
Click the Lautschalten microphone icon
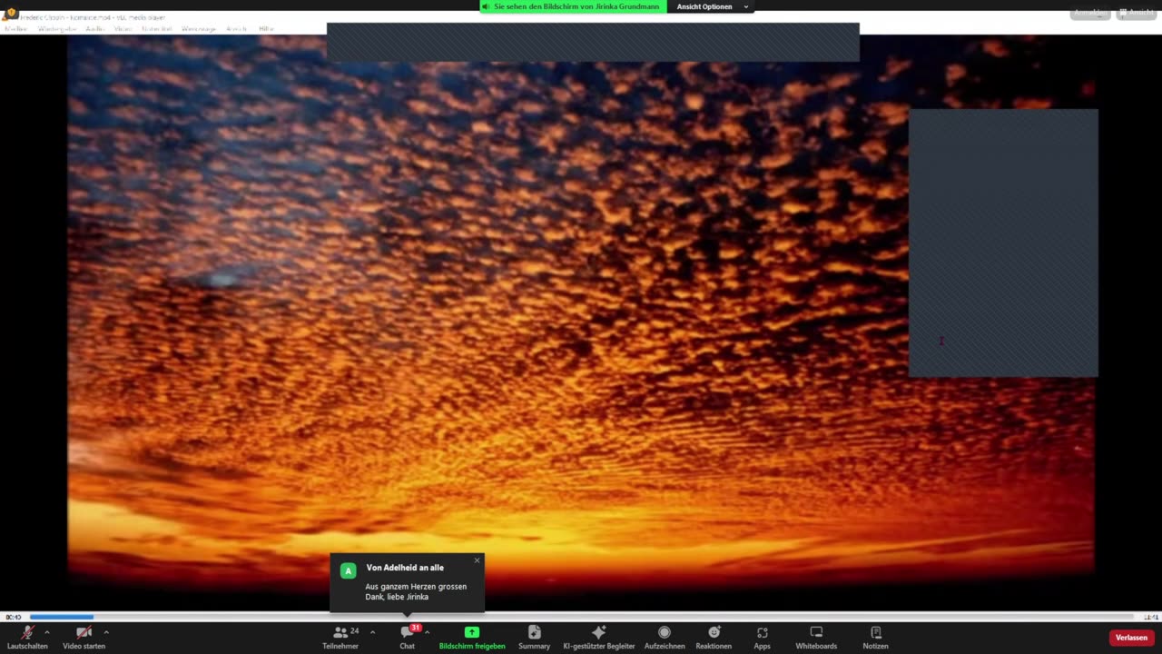click(x=27, y=632)
